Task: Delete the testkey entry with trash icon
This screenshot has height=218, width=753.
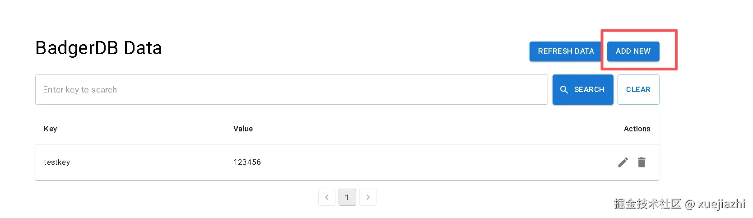Action: [641, 162]
